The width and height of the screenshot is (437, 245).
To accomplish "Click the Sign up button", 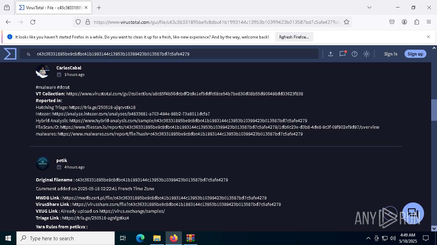I will coord(415,54).
